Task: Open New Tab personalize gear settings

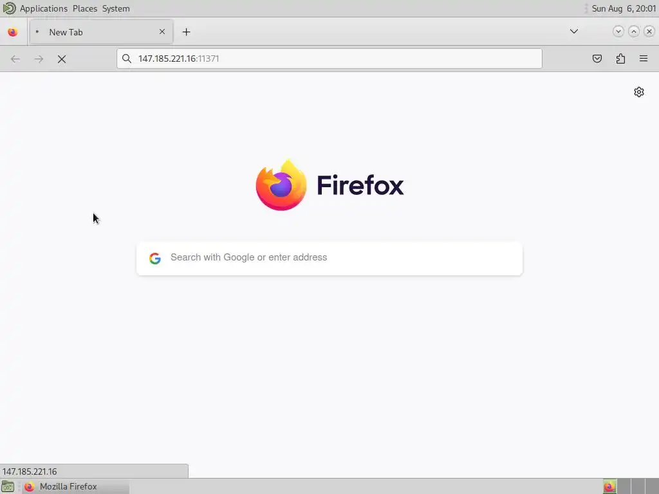Action: [x=639, y=92]
